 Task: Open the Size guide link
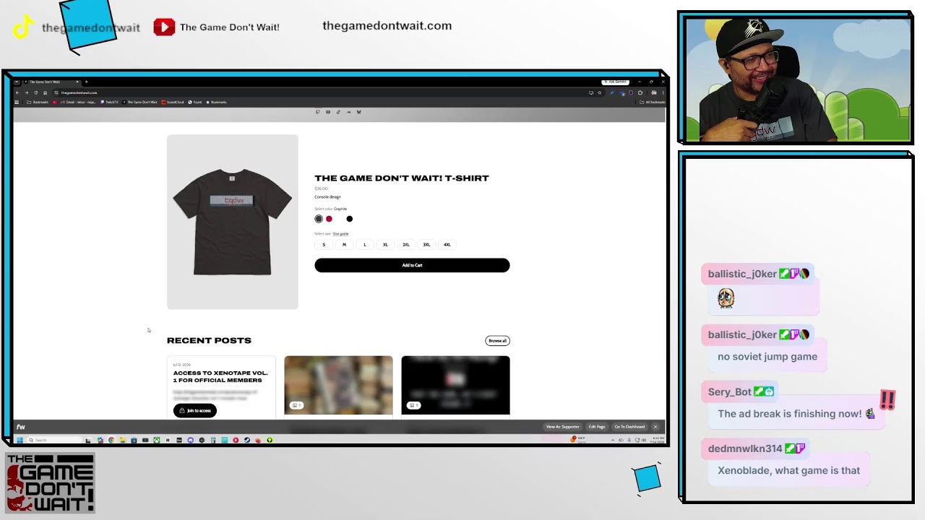340,234
